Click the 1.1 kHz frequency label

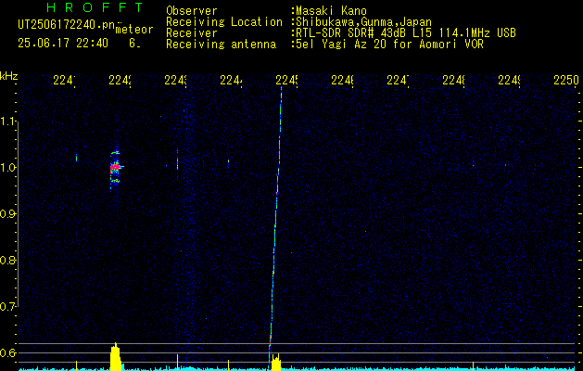(x=7, y=122)
